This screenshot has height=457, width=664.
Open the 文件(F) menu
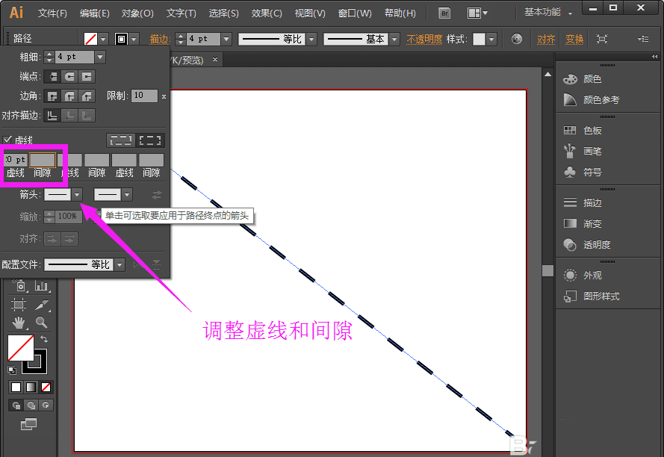coord(52,13)
